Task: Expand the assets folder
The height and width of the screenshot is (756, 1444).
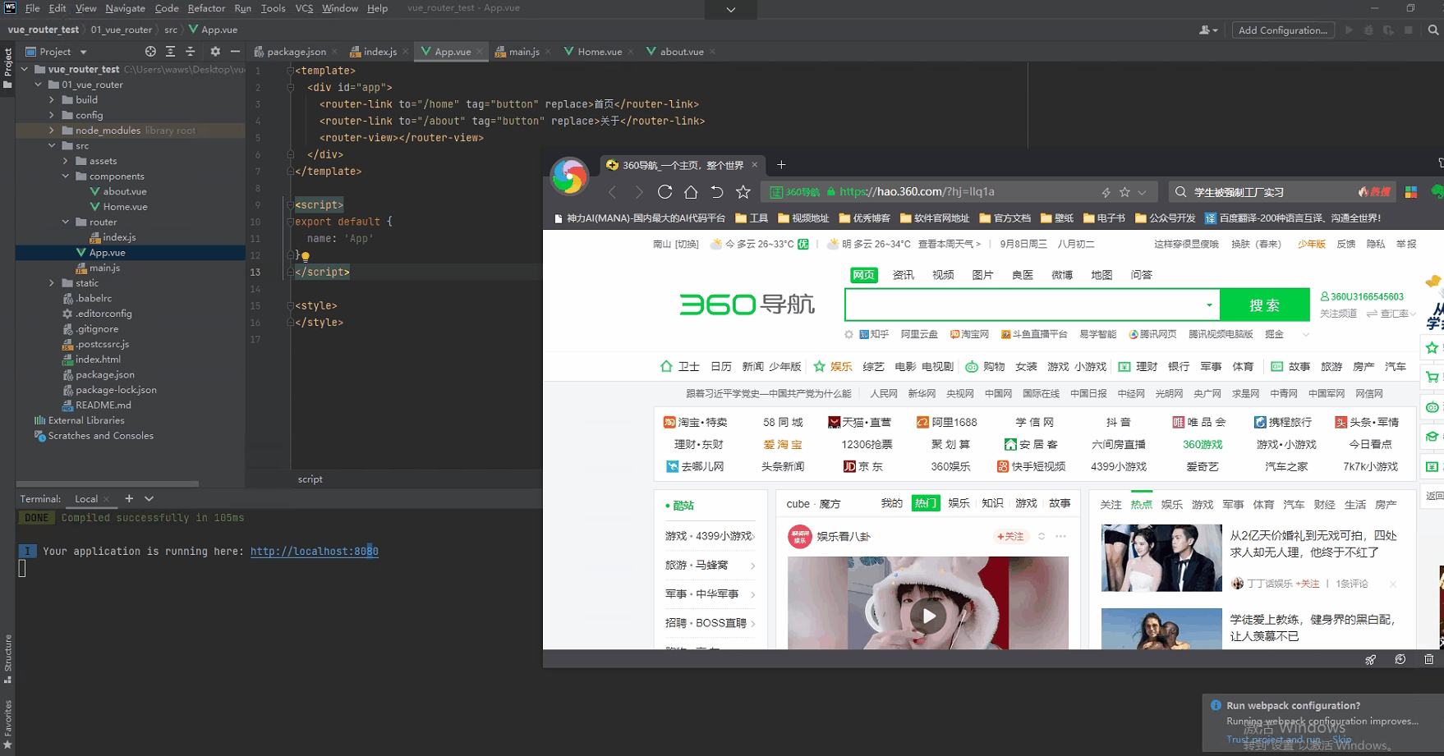Action: point(66,161)
